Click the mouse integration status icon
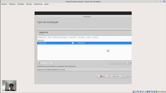 coord(154,91)
